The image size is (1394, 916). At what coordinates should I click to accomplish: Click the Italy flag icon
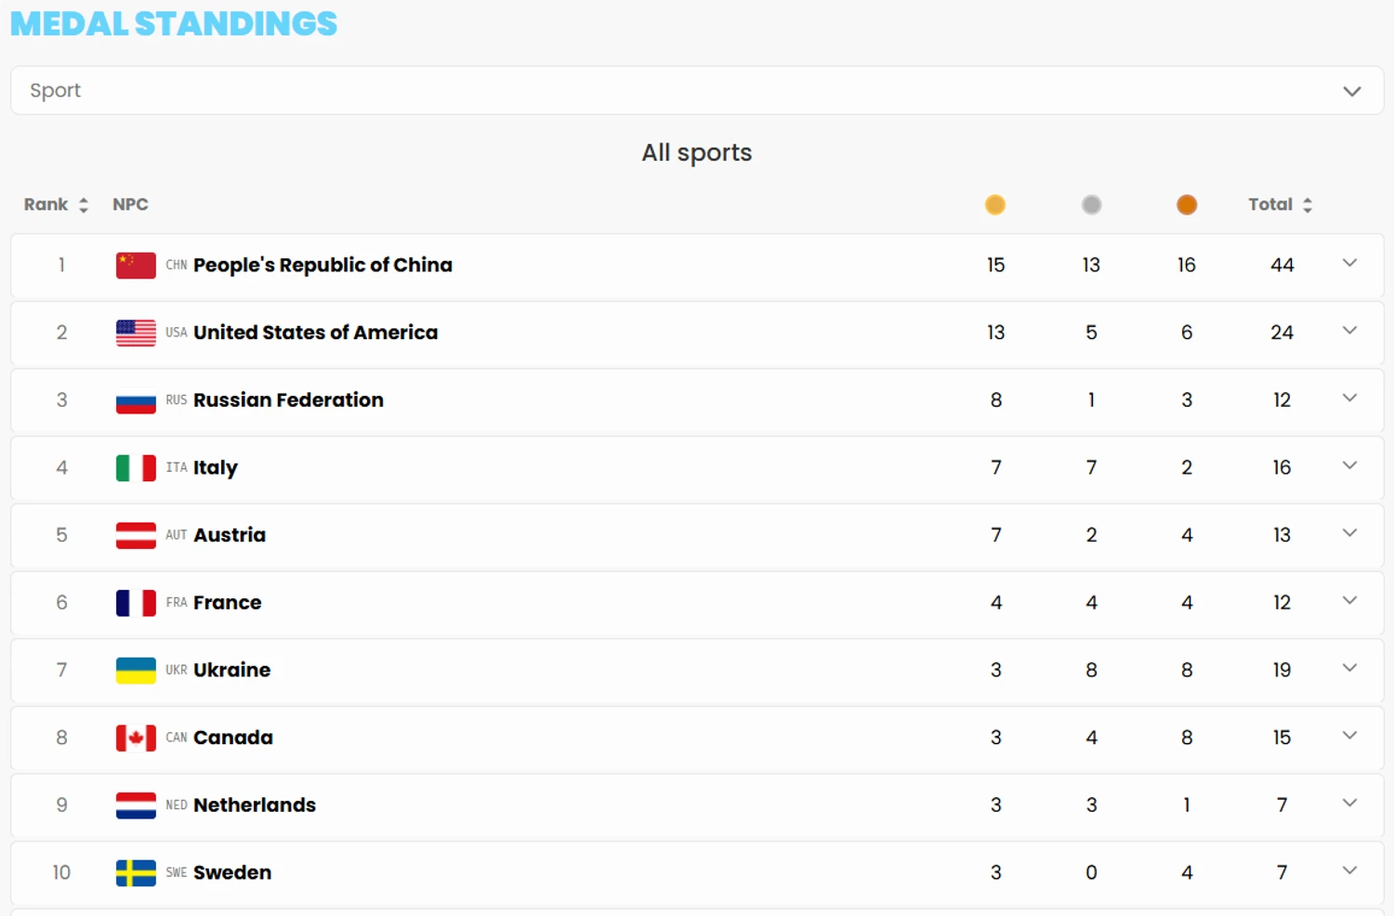pos(136,468)
